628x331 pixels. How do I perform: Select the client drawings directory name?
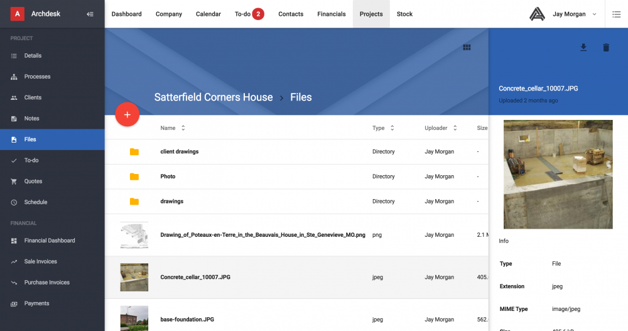[180, 151]
